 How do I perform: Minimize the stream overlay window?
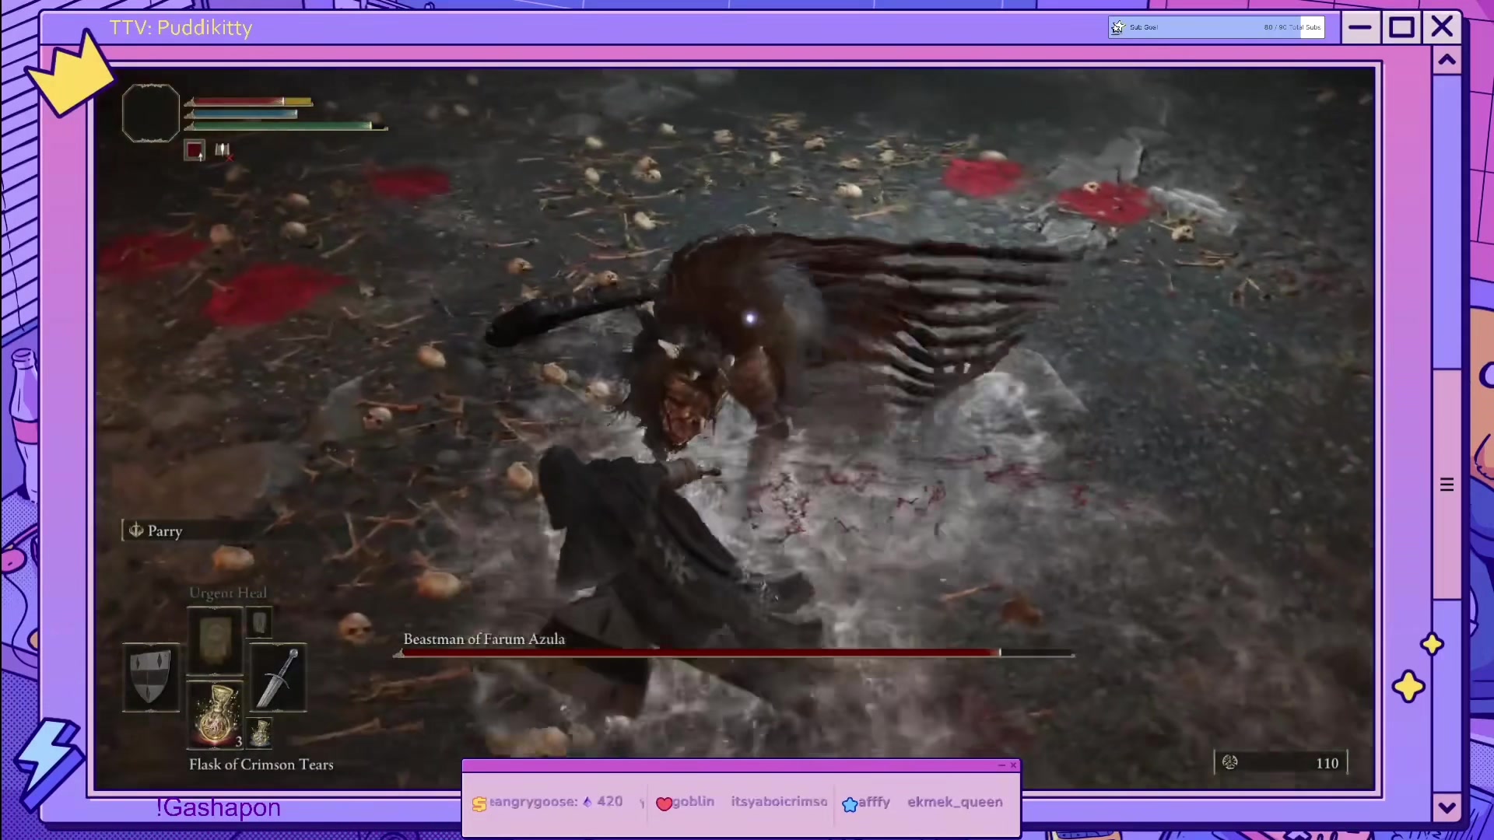1359,28
